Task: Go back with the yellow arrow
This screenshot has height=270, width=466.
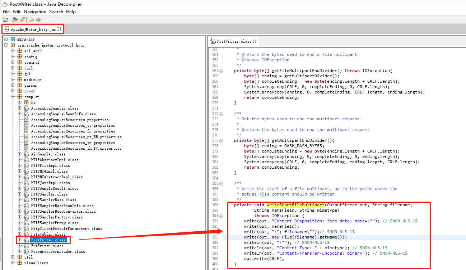Action: [31, 20]
